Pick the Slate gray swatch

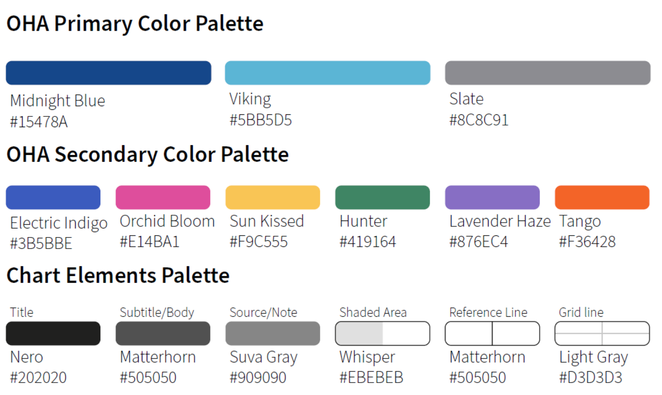point(547,73)
